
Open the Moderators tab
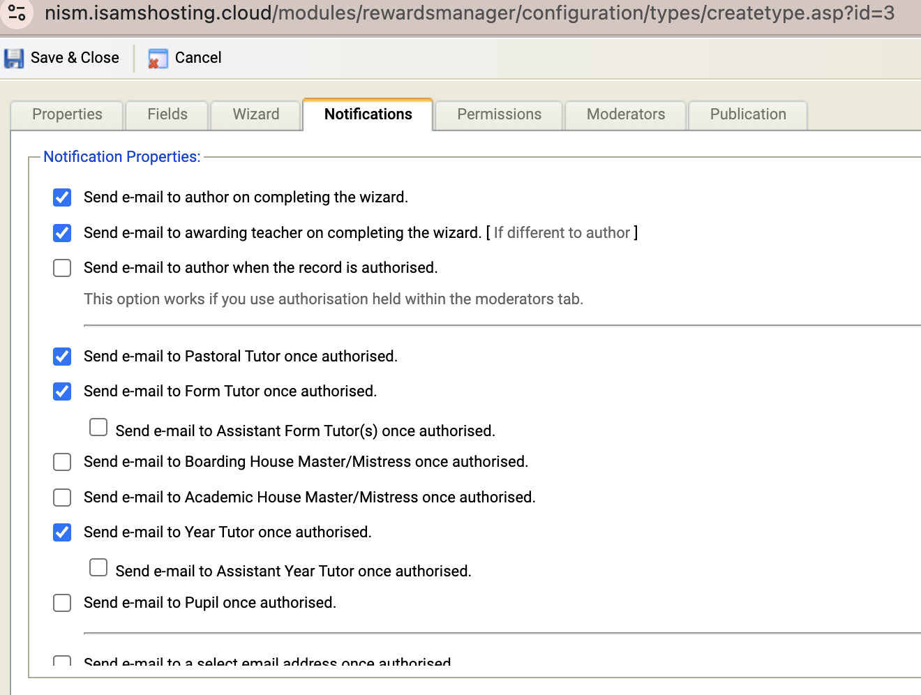626,114
